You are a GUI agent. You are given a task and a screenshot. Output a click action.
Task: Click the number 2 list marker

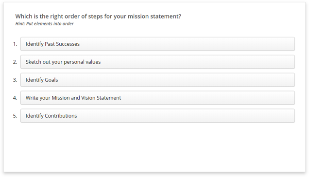15,62
